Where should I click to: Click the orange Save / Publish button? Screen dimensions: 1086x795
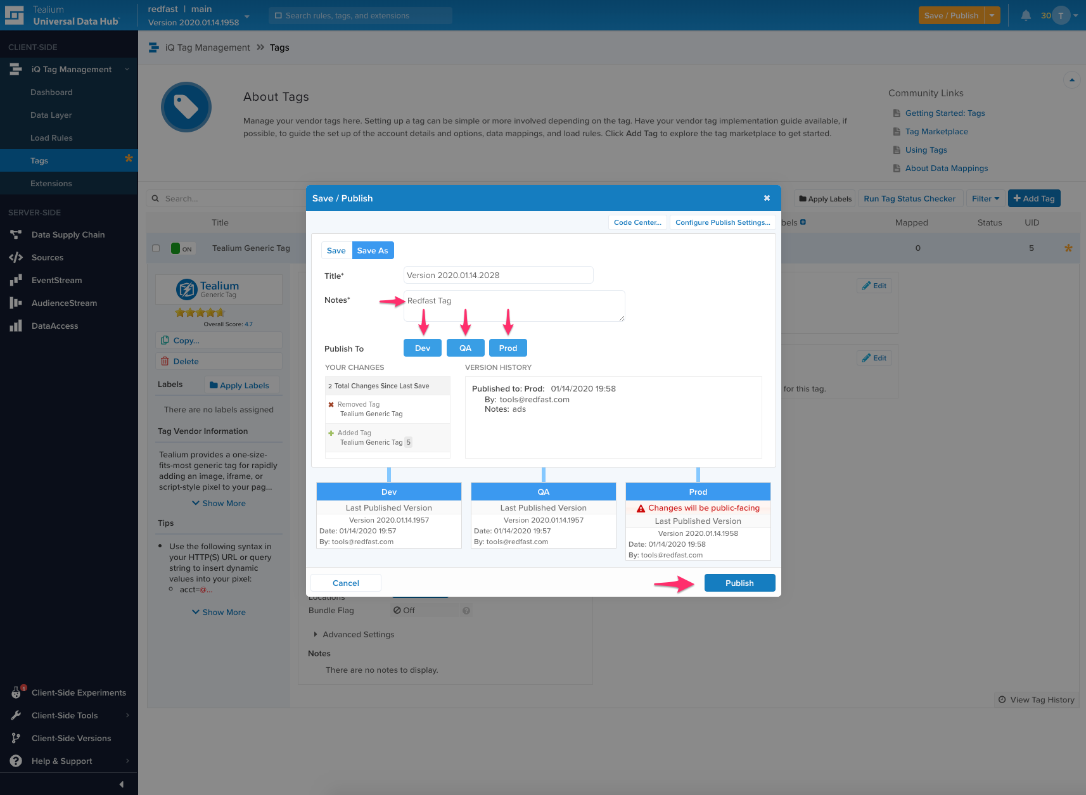[x=951, y=15]
